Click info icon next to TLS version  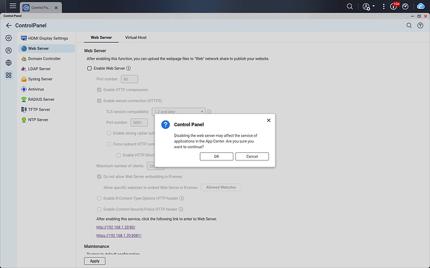(x=209, y=112)
